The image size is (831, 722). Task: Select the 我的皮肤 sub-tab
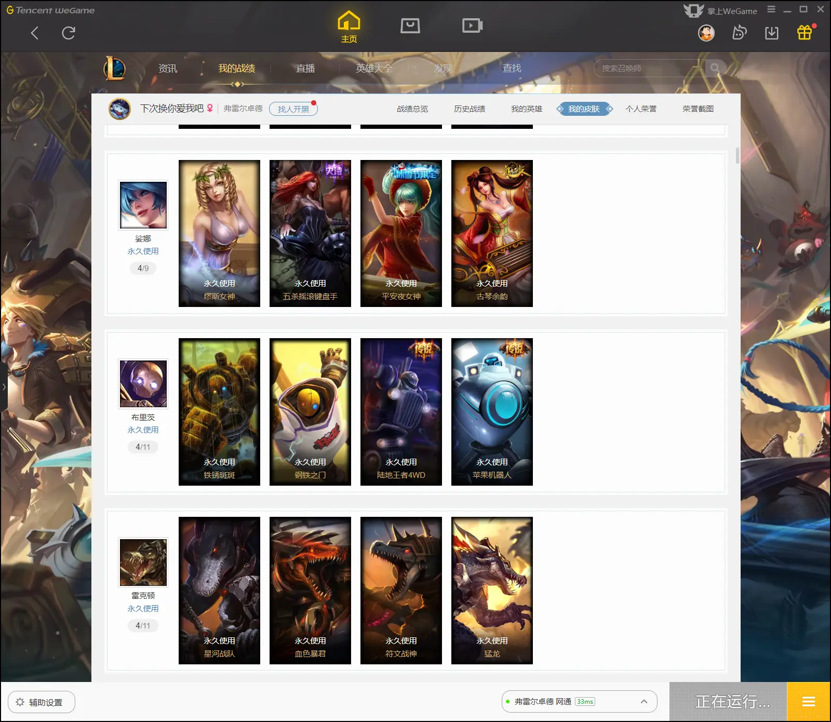(x=584, y=109)
